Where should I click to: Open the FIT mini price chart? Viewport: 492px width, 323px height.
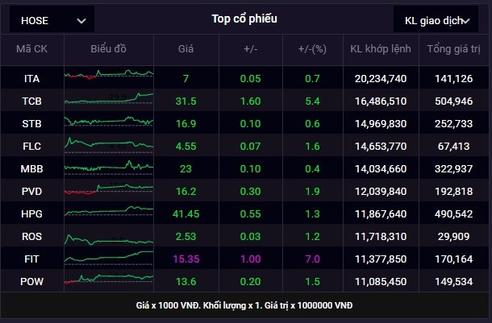[x=108, y=259]
